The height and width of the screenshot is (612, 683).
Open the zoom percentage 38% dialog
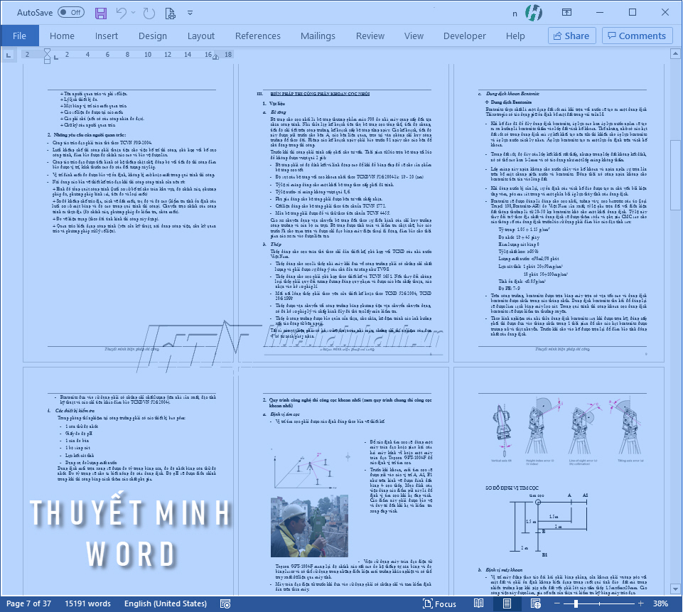tap(660, 603)
